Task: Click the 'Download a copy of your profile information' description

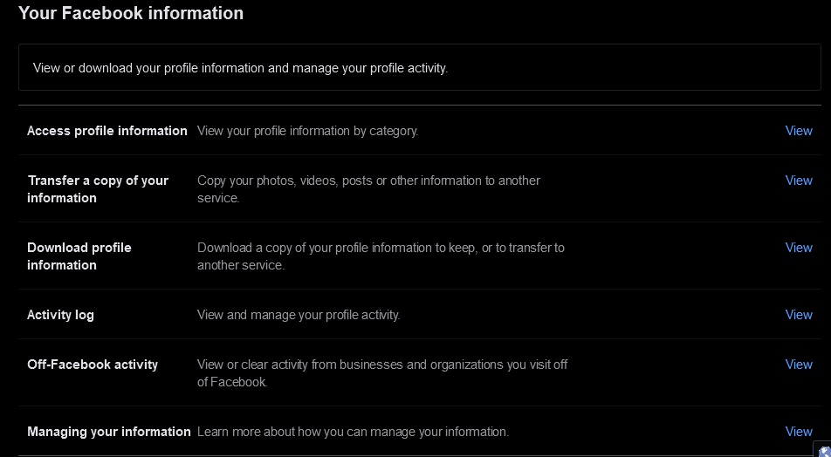Action: 381,256
